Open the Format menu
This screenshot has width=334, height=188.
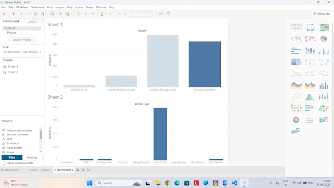pos(79,7)
